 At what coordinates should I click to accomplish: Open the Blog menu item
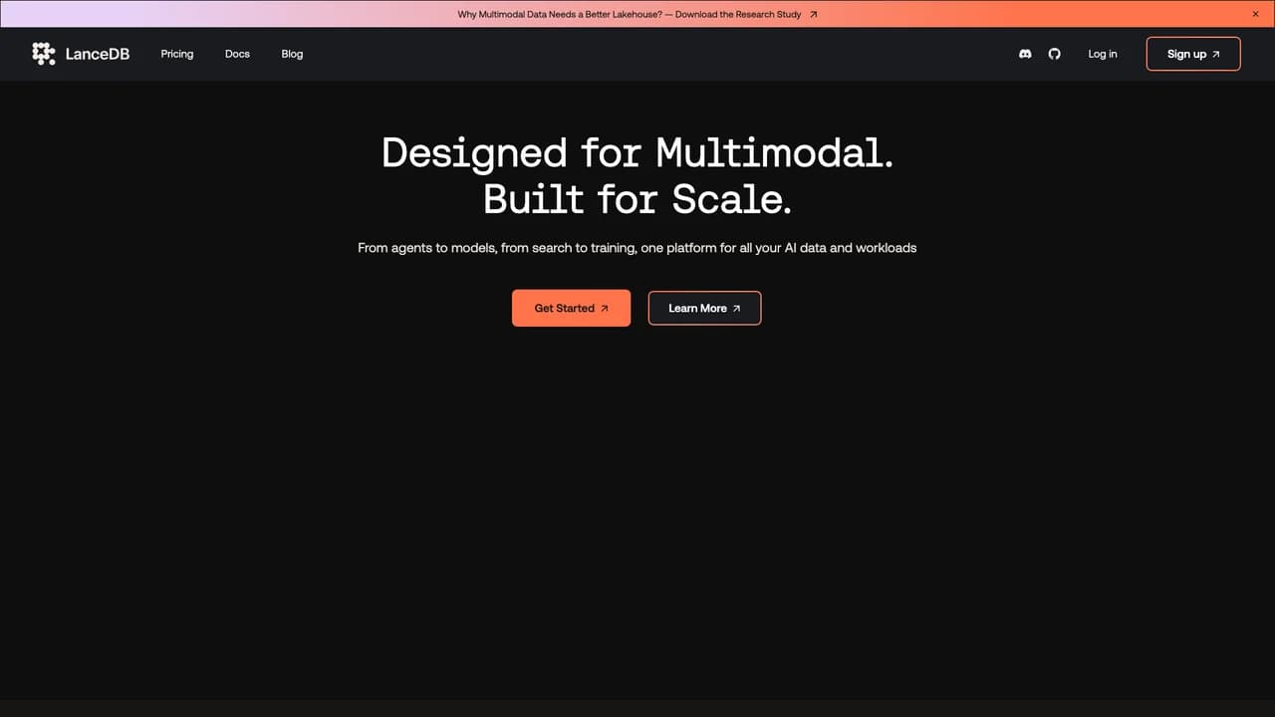[x=292, y=54]
